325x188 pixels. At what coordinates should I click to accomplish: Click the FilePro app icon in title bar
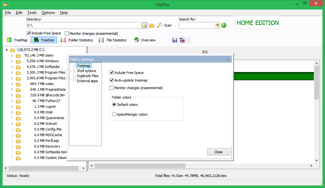pos(6,4)
